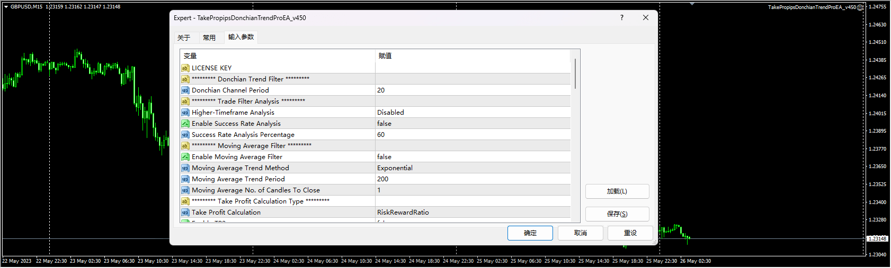Toggle Enable Success Rate Analysis false value
This screenshot has height=268, width=891.
point(473,123)
